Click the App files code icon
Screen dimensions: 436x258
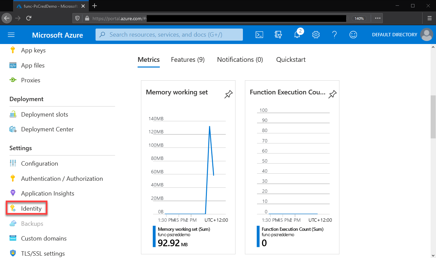point(13,66)
